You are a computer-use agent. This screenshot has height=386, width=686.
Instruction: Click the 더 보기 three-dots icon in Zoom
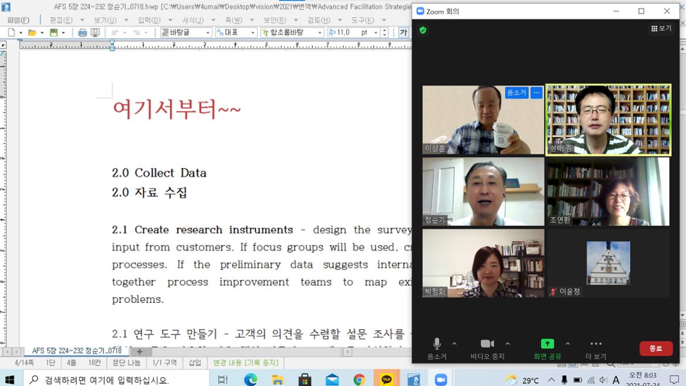596,344
